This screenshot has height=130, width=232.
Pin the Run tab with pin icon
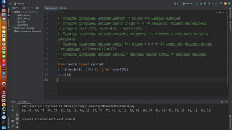pos(13,126)
